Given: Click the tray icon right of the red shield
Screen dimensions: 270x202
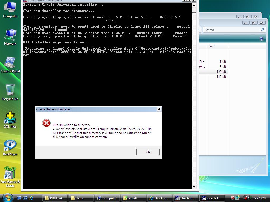Looking at the screenshot, I should coord(238,198).
